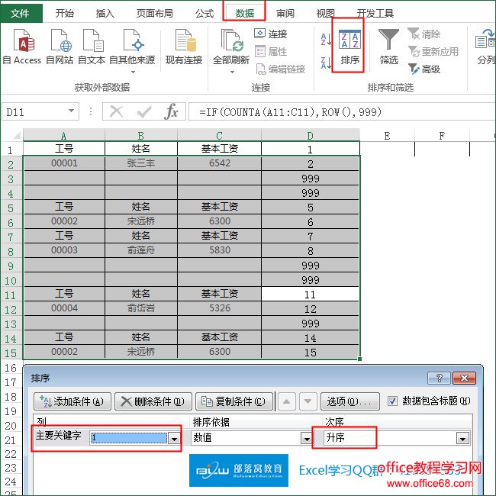Image resolution: width=496 pixels, height=496 pixels.
Task: Select cell containing 5326
Action: coord(220,308)
